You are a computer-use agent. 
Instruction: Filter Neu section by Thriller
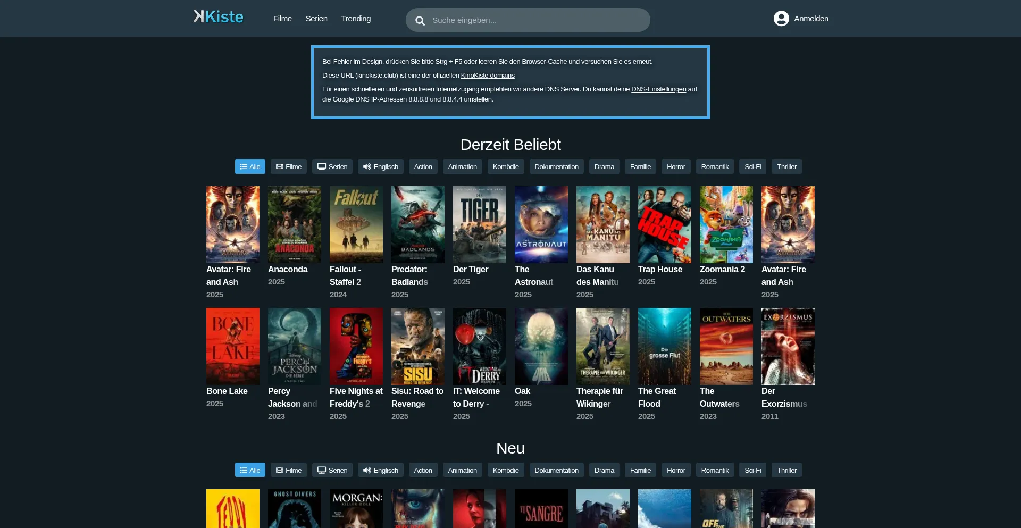786,470
